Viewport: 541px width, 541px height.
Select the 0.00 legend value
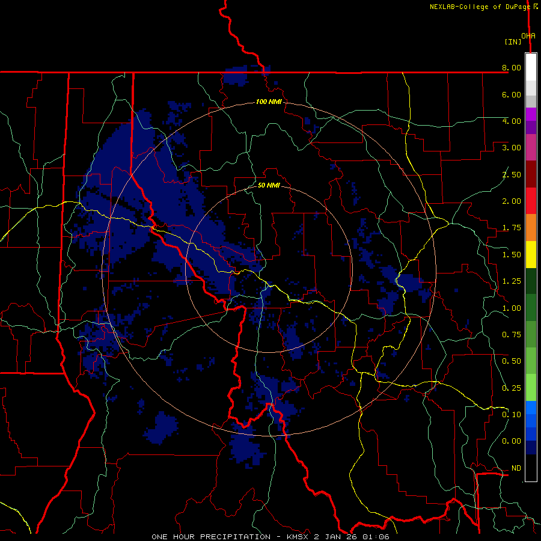[512, 441]
